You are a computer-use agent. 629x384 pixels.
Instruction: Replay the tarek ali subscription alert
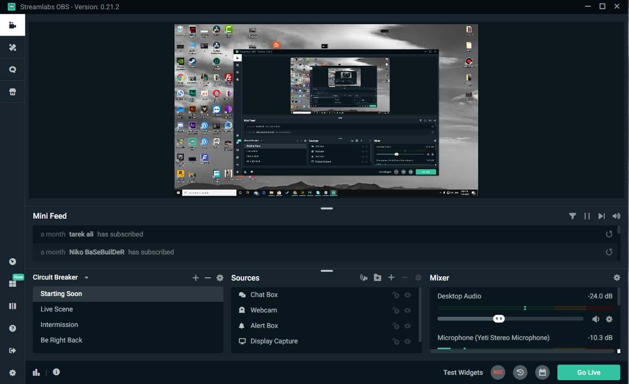tap(609, 234)
